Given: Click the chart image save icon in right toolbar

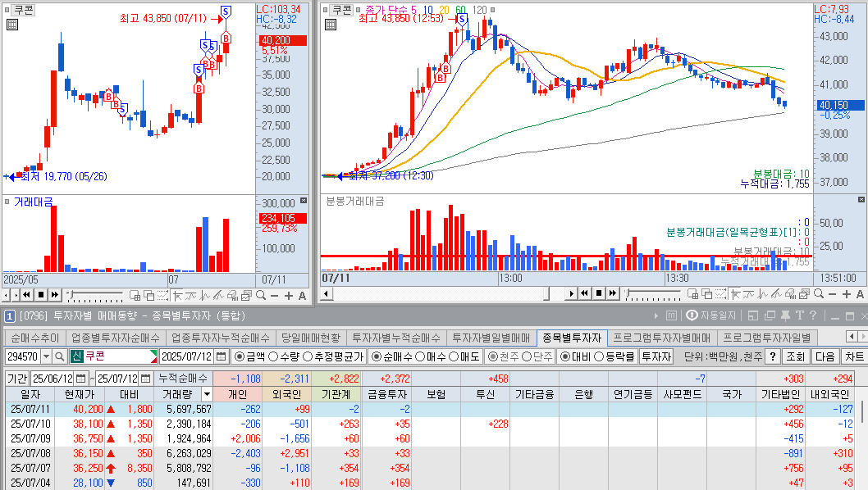Looking at the screenshot, I should pos(804,293).
